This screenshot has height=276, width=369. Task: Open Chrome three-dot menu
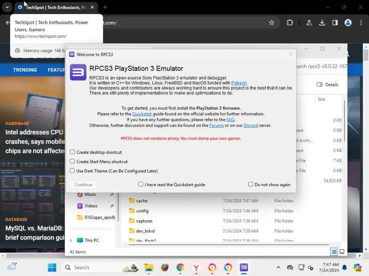[x=361, y=23]
